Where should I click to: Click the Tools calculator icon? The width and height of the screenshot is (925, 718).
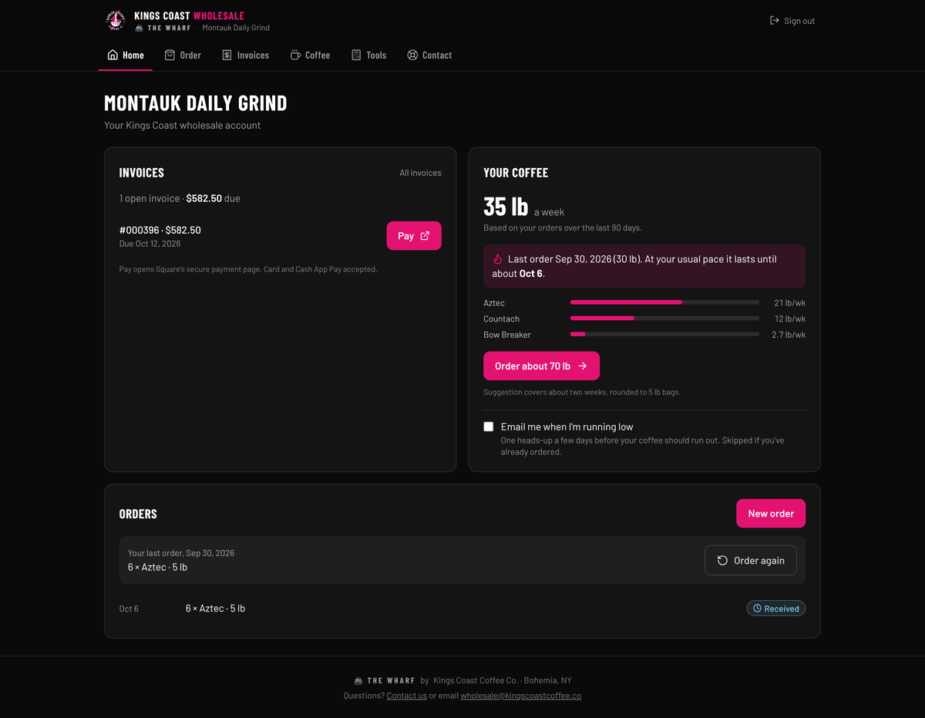pos(356,55)
